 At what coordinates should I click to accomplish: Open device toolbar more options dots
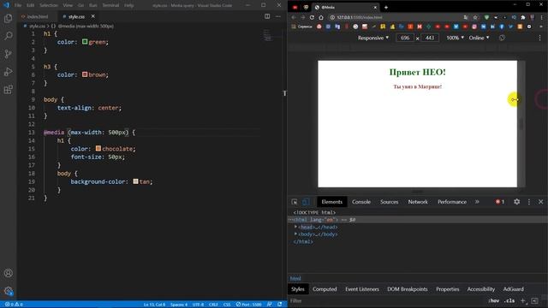pyautogui.click(x=539, y=38)
